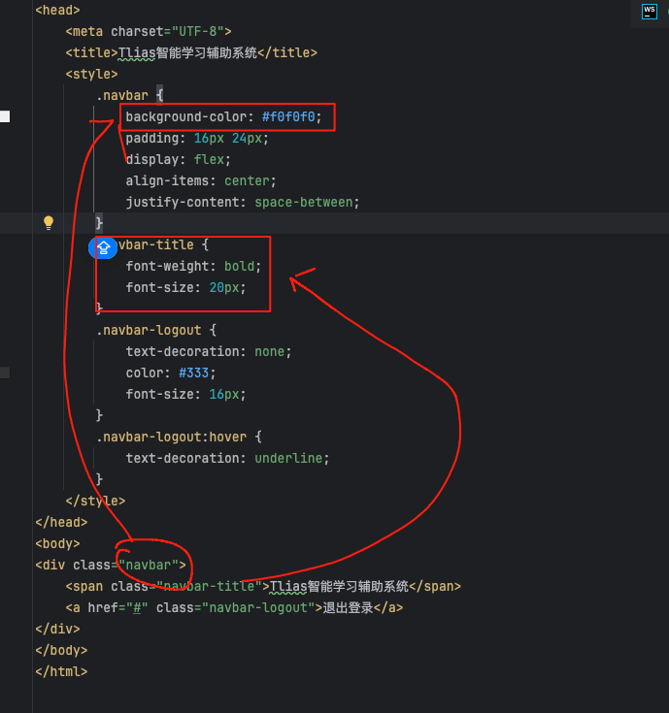Open the #f0f0f0 color swatch in gutter
Screen dimensions: 669x713
5,116
